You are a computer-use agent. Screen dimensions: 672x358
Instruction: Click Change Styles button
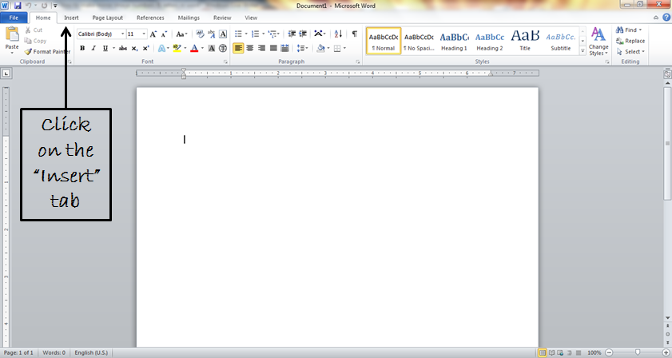[x=598, y=42]
